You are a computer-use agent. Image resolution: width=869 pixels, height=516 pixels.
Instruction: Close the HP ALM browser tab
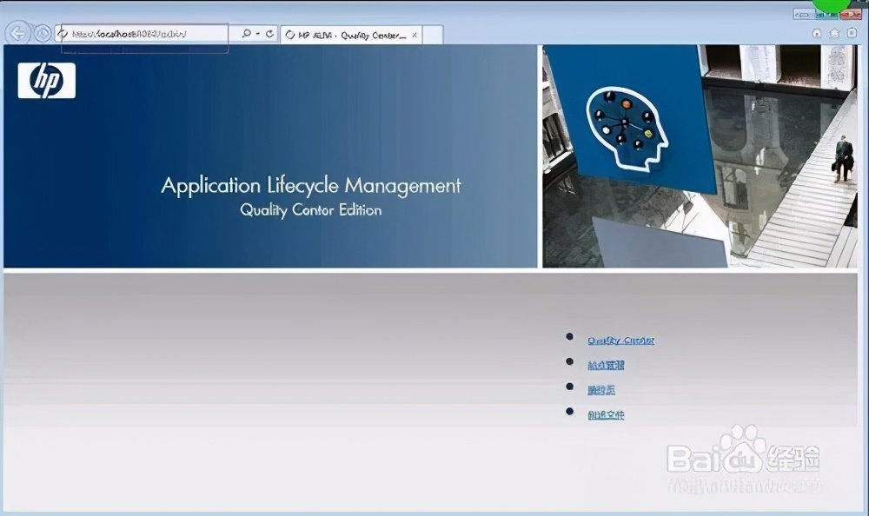tap(415, 35)
